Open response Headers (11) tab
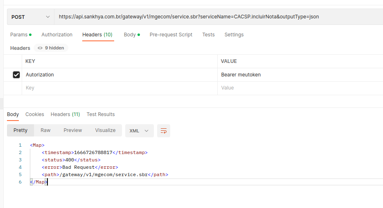383x208 pixels. (65, 114)
